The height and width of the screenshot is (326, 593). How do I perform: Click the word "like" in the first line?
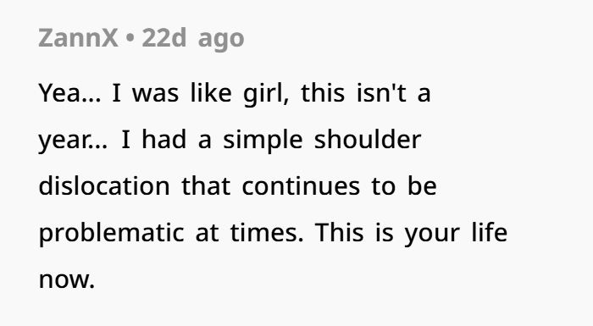(x=211, y=92)
